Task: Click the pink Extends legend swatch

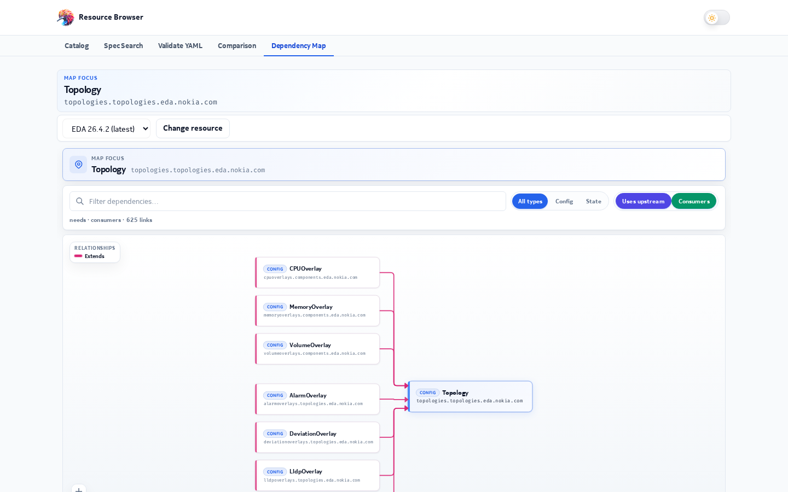Action: [x=78, y=256]
